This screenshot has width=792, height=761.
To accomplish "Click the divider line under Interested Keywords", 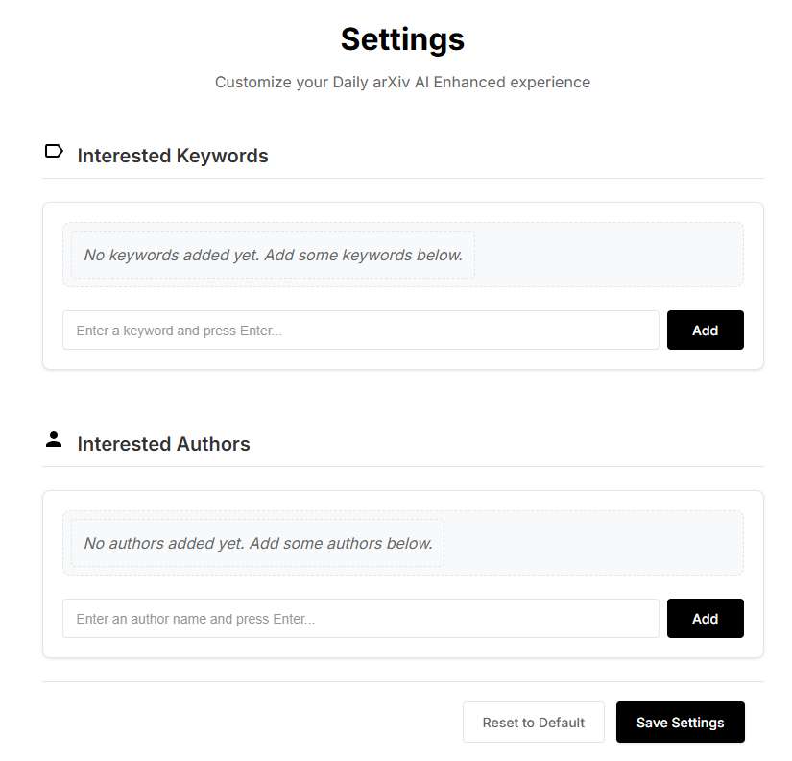I will (x=403, y=178).
